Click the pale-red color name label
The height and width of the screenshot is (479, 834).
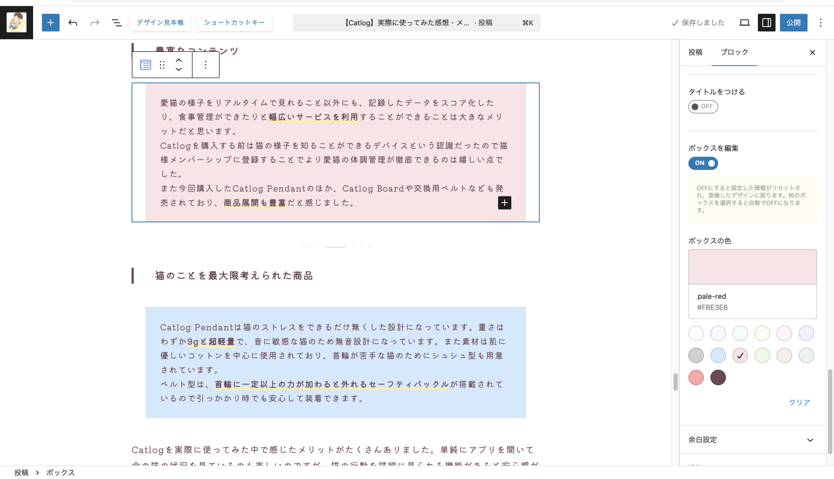[x=712, y=296]
